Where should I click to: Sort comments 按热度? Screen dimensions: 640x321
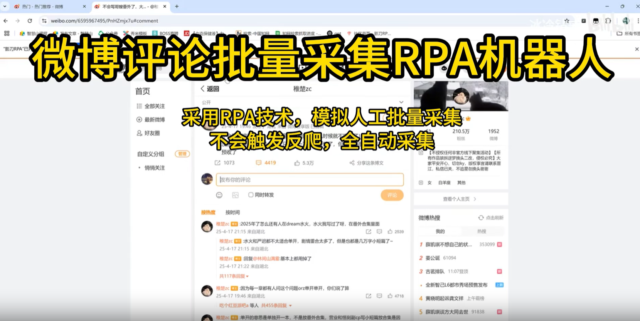coord(208,212)
